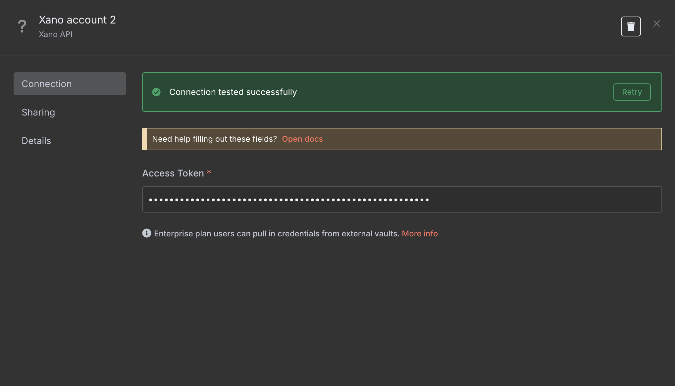Delete credential with the trash icon
The height and width of the screenshot is (386, 675).
coord(631,26)
